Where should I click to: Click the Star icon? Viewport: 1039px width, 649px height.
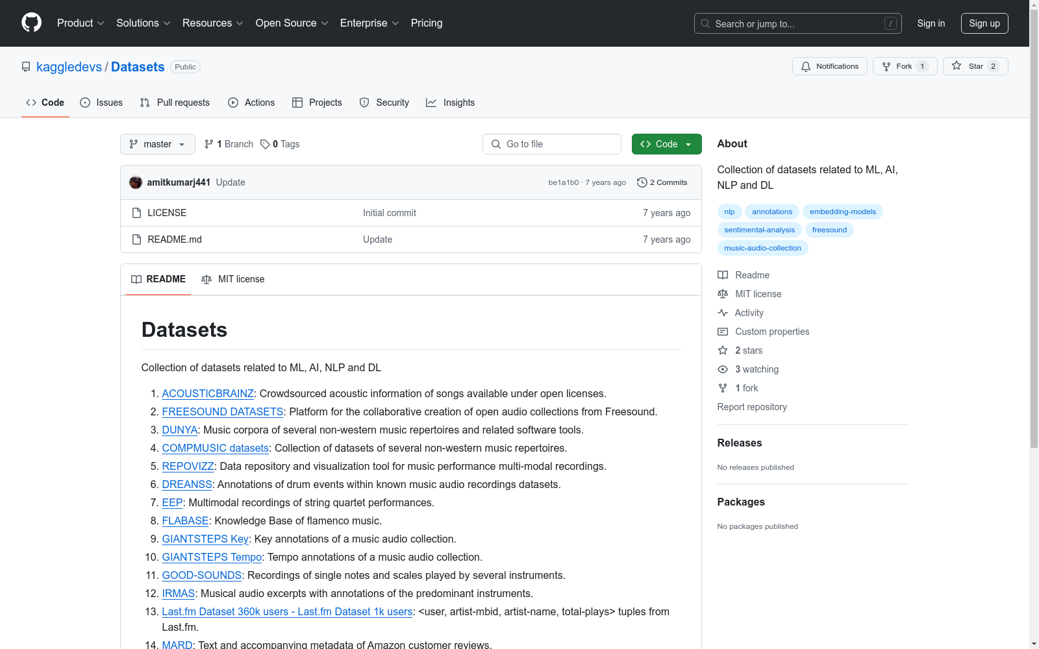957,66
